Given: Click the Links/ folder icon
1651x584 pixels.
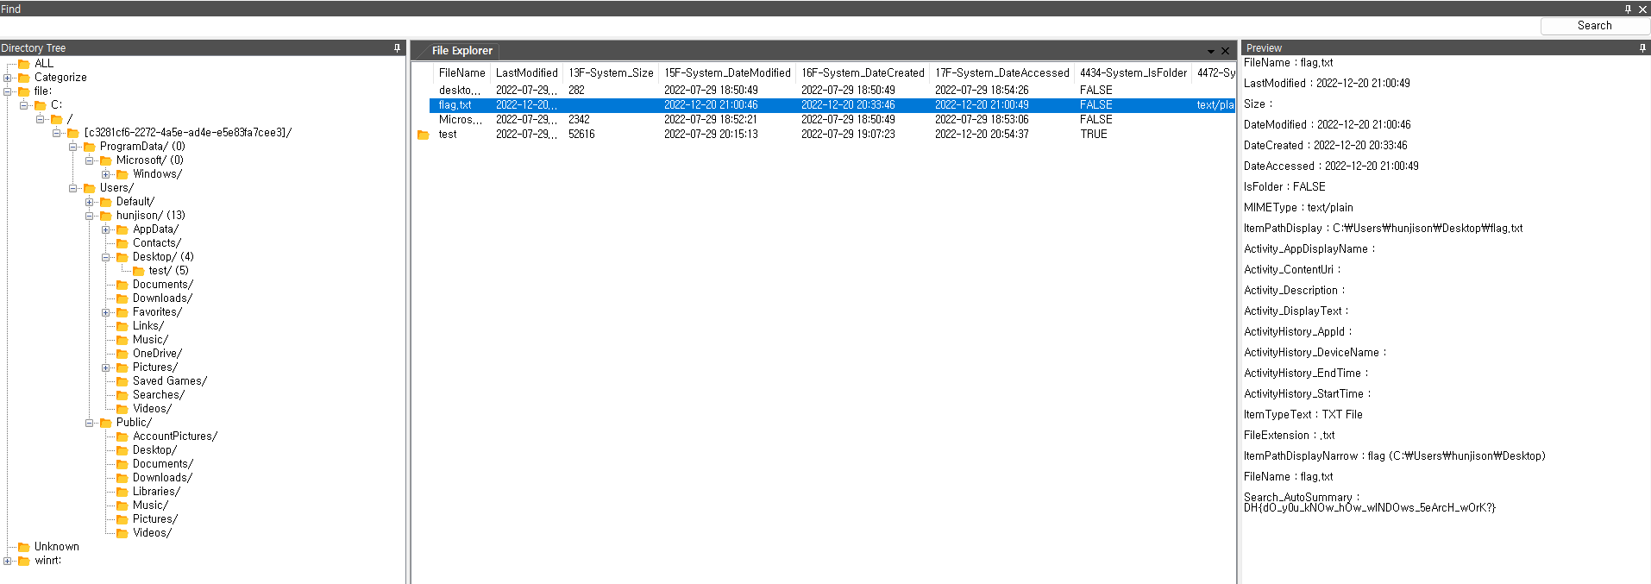Looking at the screenshot, I should pyautogui.click(x=122, y=326).
